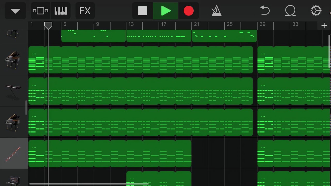Select top track region starting at bar 13
331x186 pixels.
(x=159, y=36)
